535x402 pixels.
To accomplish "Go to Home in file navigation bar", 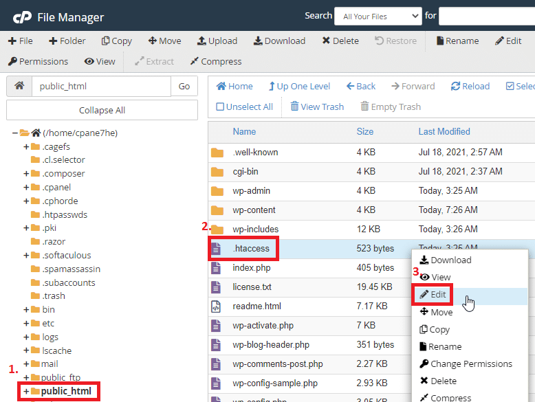I will (x=234, y=87).
